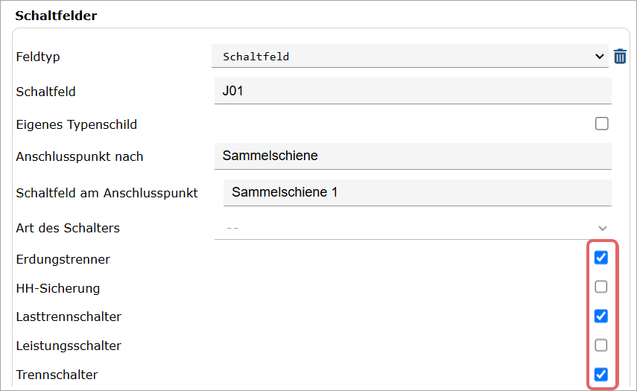
Task: Click the Schaltfeld am Anschlusspunkt label
Action: (x=107, y=193)
